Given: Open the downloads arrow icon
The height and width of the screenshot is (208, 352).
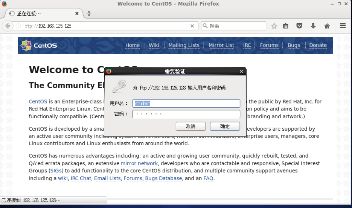Looking at the screenshot, I should (x=313, y=26).
